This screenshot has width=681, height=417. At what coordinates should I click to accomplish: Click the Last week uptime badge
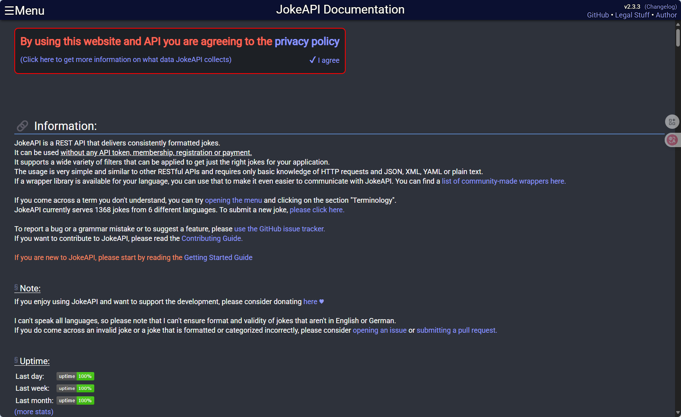[x=75, y=388]
